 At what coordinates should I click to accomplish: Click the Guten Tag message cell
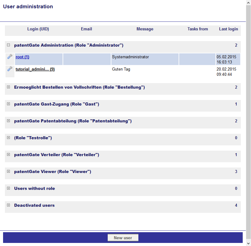[x=145, y=71]
